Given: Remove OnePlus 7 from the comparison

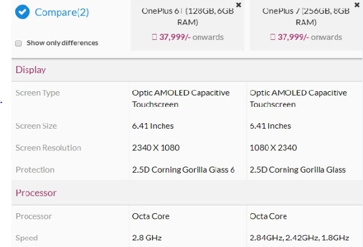Looking at the screenshot, I should coord(357,4).
